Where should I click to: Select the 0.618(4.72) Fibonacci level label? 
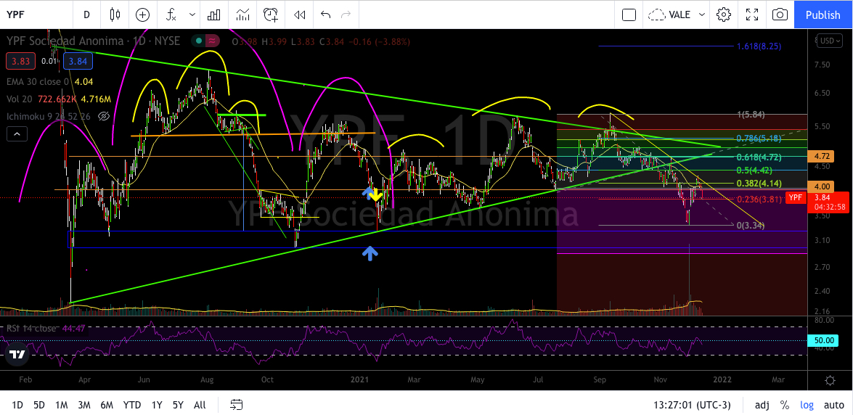click(x=759, y=157)
